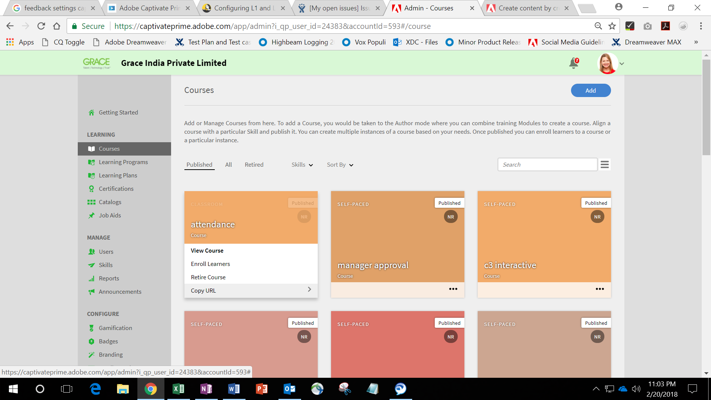Select Enroll Learners from context menu
Screen dimensions: 711x400
click(210, 264)
